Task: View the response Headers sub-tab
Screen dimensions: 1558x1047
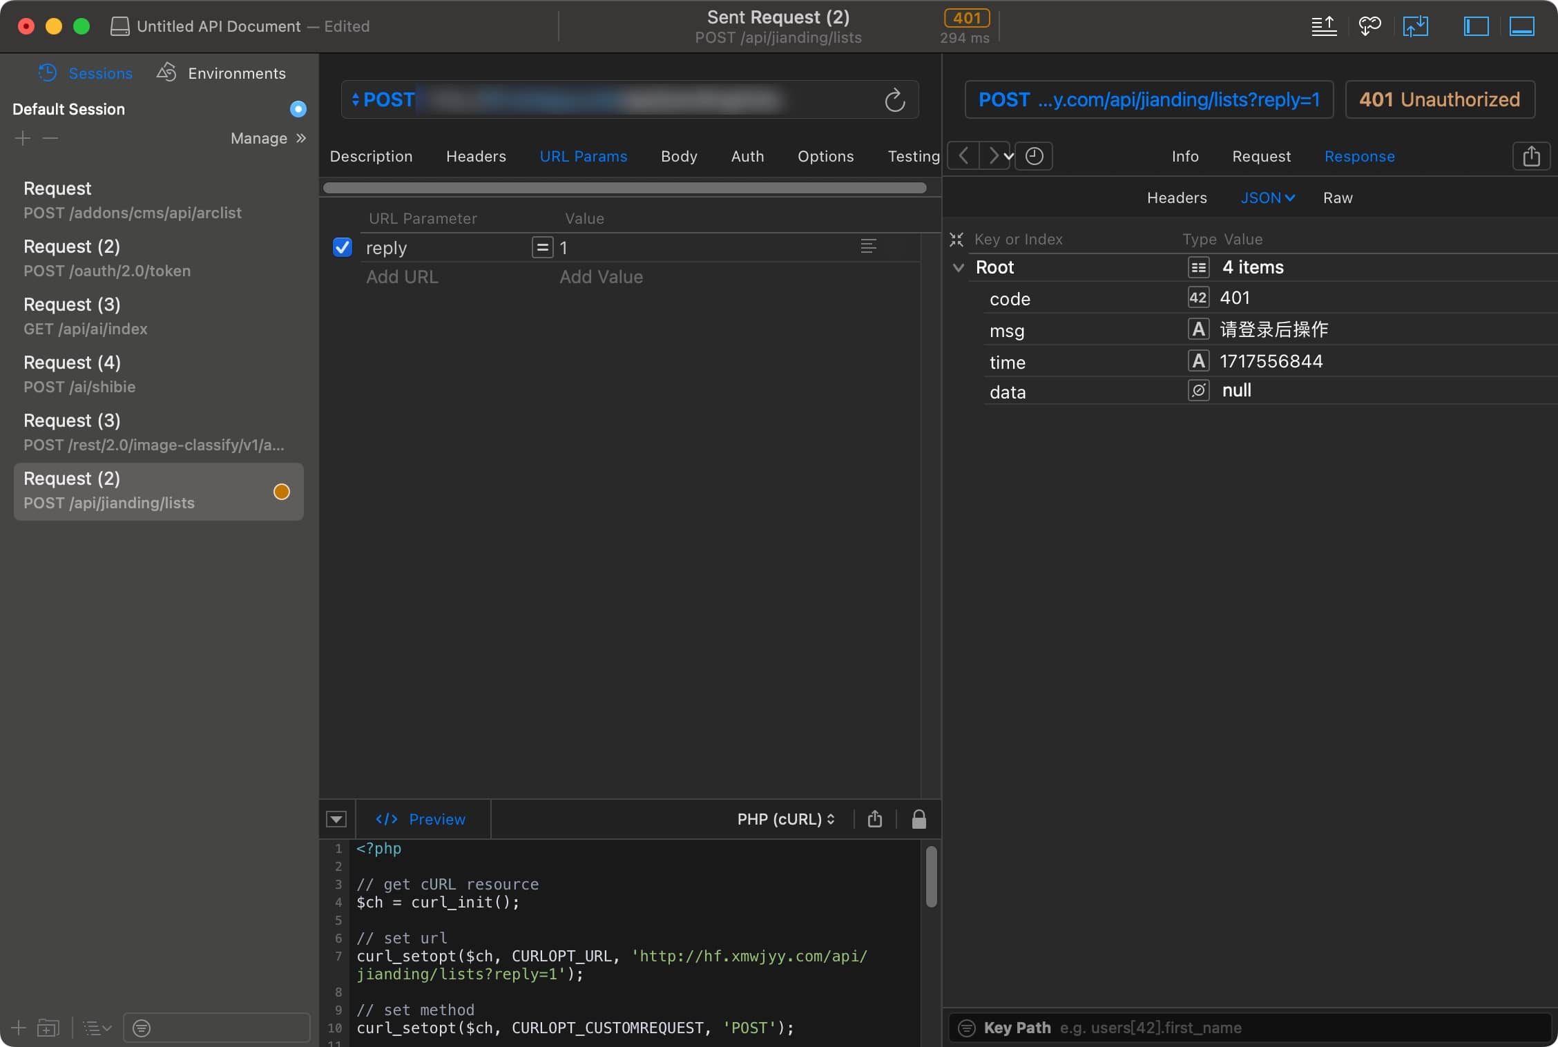Action: coord(1177,198)
